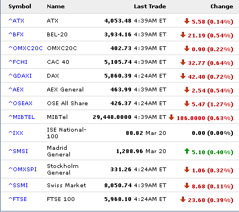The height and width of the screenshot is (212, 239).
Task: Click the red down arrow in FTSE 100 row
Action: coord(183,199)
